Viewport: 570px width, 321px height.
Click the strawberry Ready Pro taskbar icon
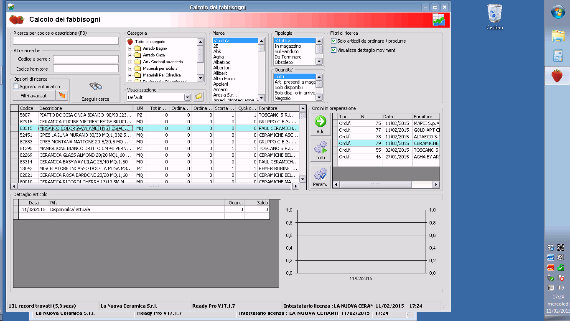coord(557,76)
